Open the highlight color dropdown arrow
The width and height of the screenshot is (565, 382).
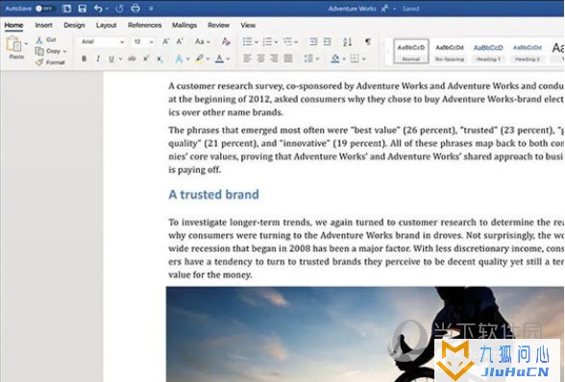pos(209,59)
